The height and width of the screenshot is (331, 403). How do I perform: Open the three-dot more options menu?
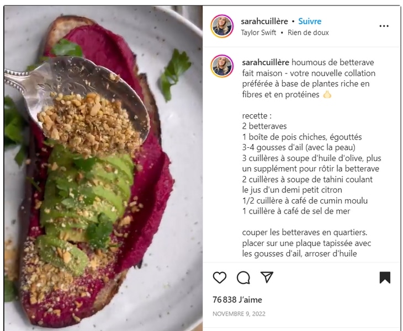click(384, 26)
